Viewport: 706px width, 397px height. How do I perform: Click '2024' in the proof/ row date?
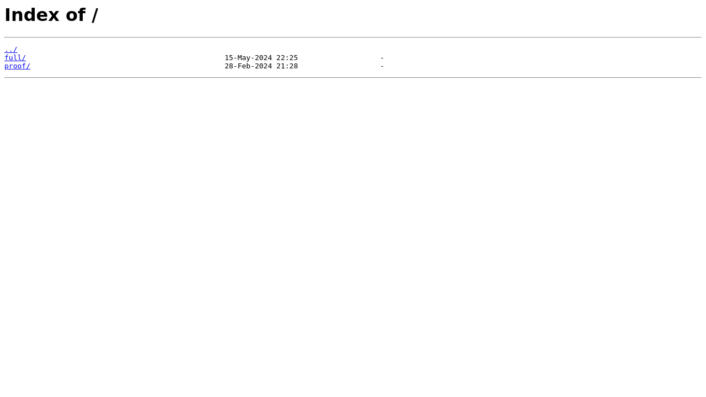[263, 66]
